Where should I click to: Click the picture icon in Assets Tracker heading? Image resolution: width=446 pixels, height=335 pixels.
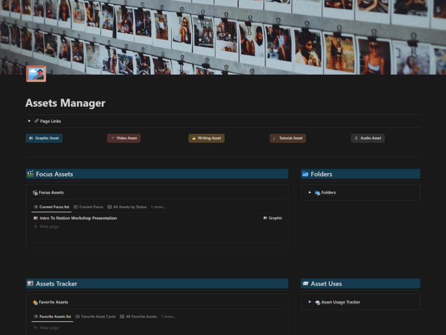click(x=30, y=283)
